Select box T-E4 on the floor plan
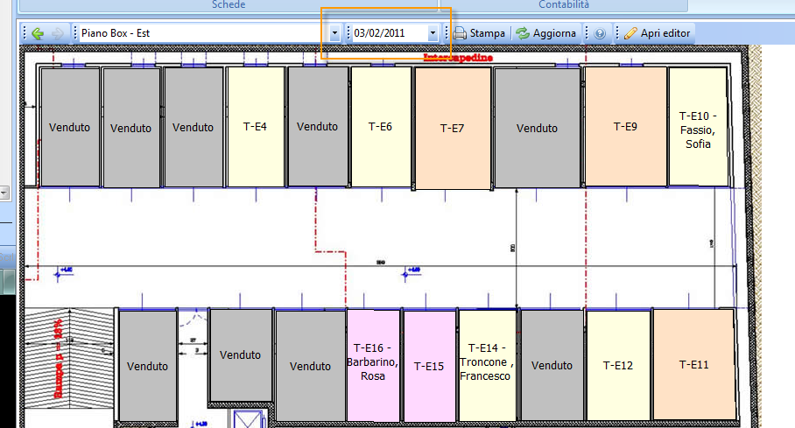The image size is (795, 428). tap(256, 127)
